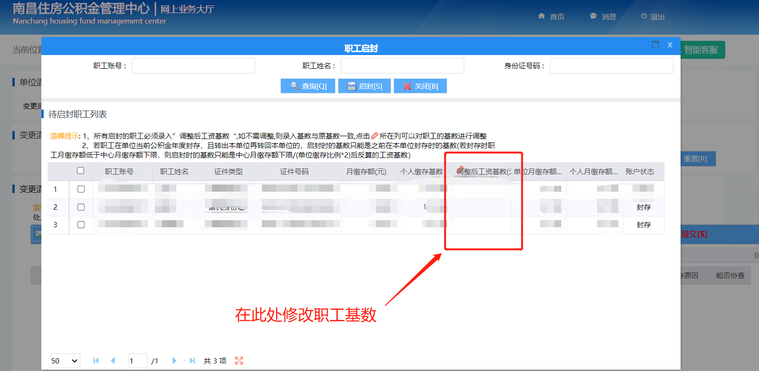Click the 调整后工资基数 column header
This screenshot has height=372, width=759.
[482, 171]
